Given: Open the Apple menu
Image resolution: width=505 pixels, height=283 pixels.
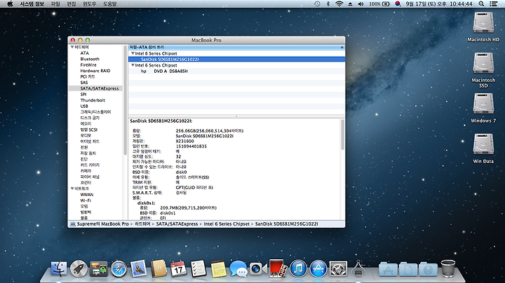Looking at the screenshot, I should [x=10, y=4].
